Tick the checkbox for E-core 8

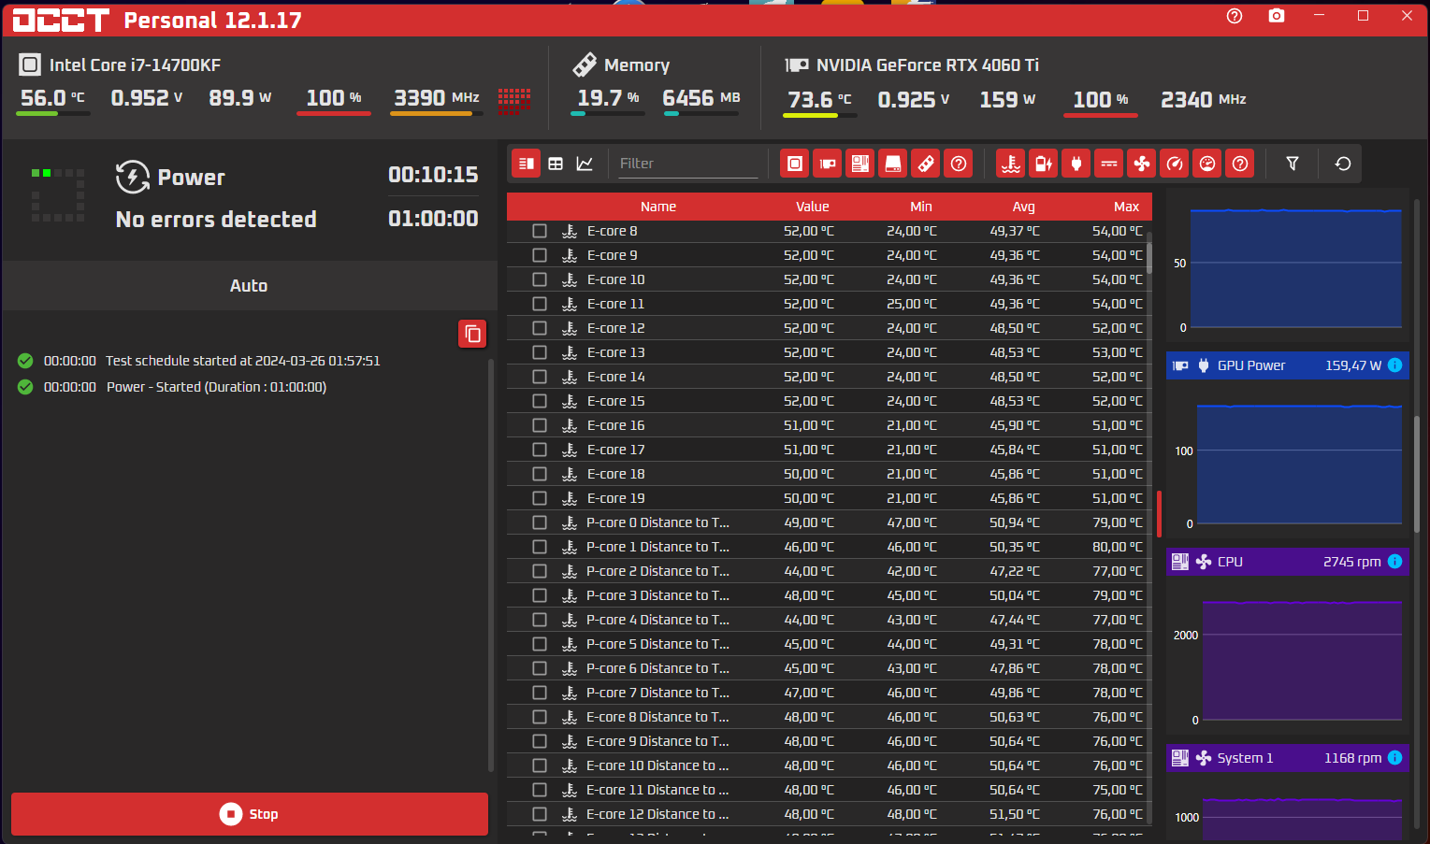click(540, 231)
